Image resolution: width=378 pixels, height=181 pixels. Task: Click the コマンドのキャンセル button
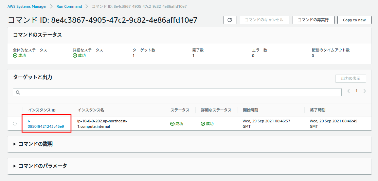click(x=264, y=20)
